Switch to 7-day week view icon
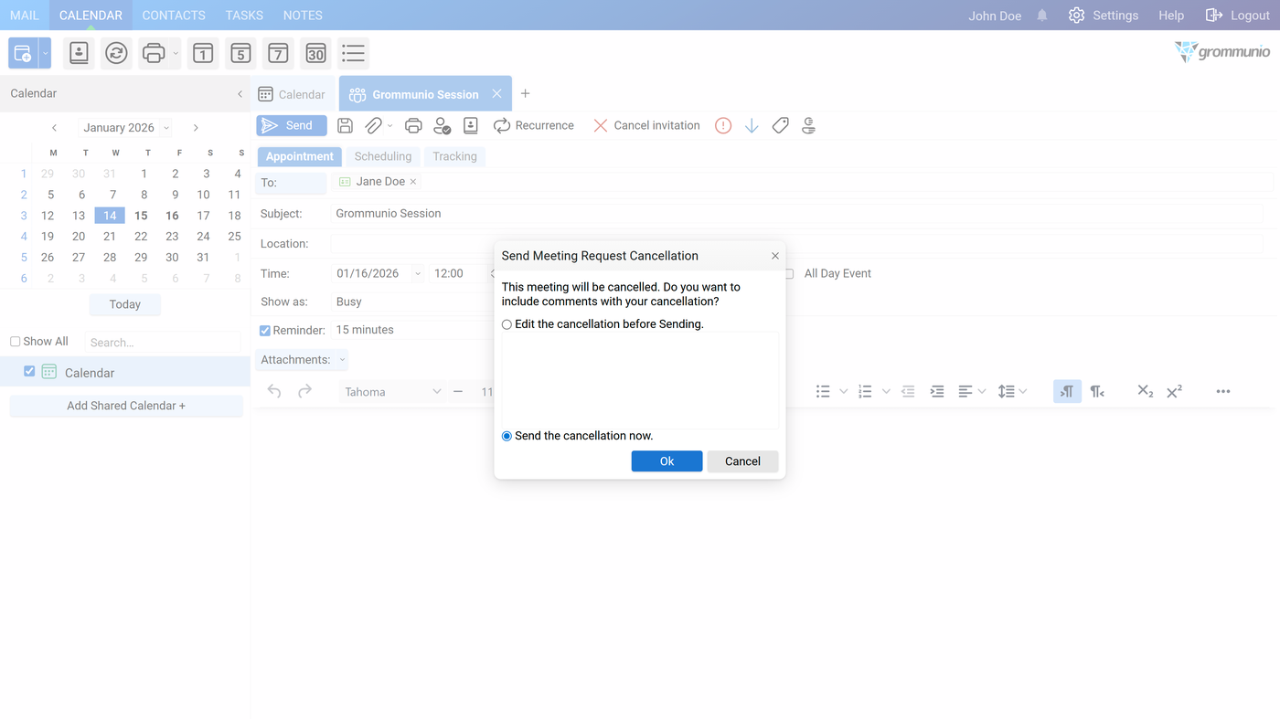 click(278, 53)
